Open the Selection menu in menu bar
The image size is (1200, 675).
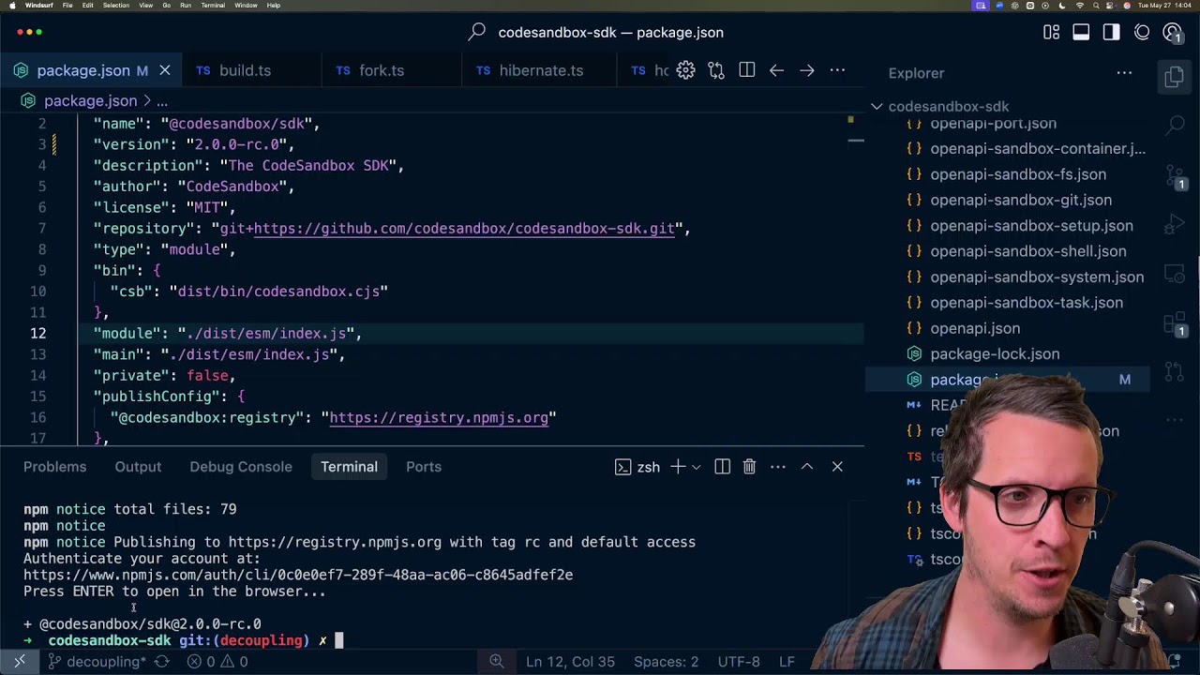pos(116,6)
